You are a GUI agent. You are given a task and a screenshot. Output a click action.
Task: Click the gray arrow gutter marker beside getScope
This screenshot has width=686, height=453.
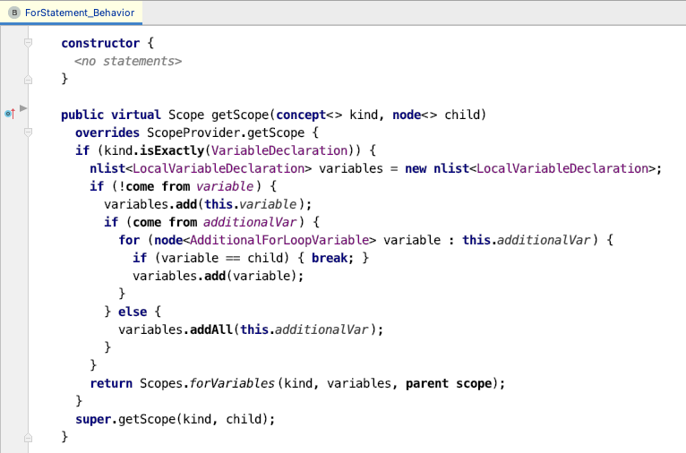23,108
